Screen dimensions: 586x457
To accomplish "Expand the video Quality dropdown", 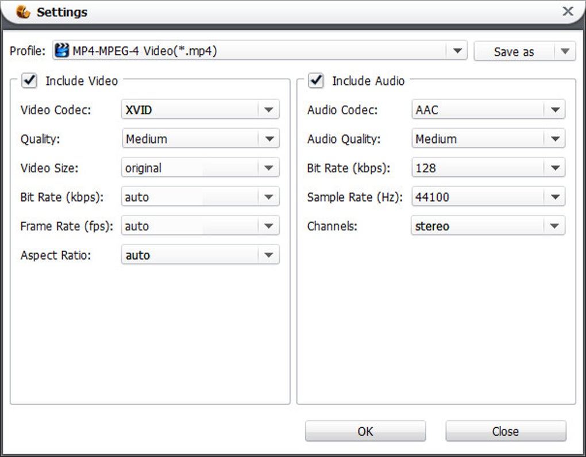I will click(x=268, y=139).
